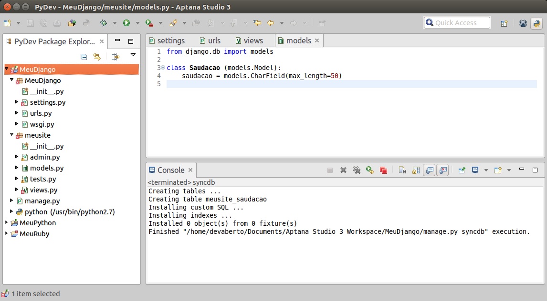Click the Clear Console icon
Viewport: 547px width, 301px height.
point(402,170)
